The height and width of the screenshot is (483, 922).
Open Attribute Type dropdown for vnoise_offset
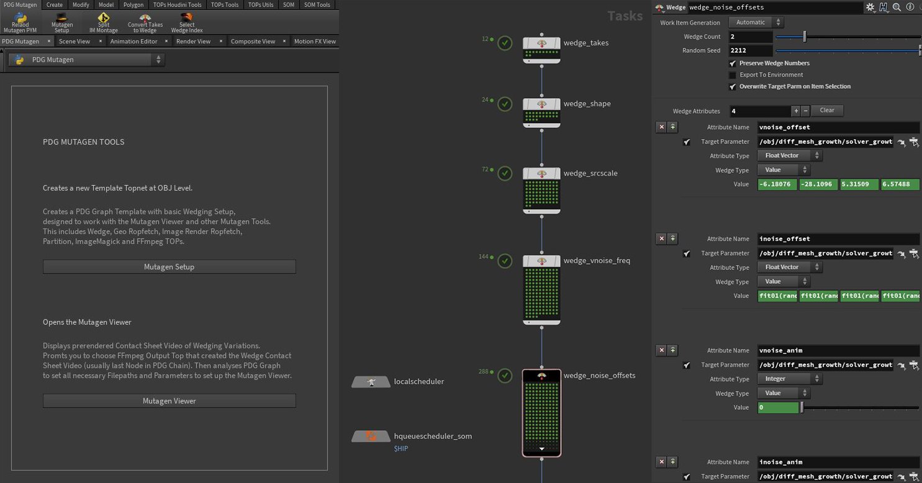[789, 156]
